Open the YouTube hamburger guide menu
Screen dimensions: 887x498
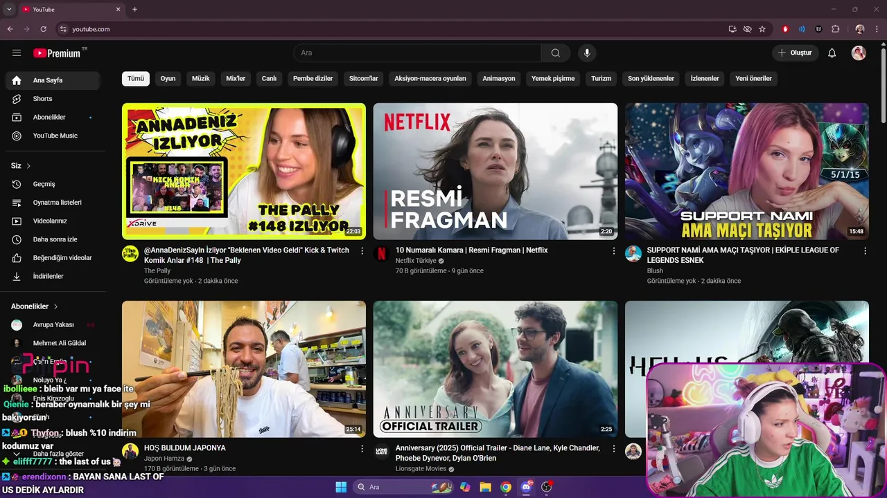coord(17,53)
